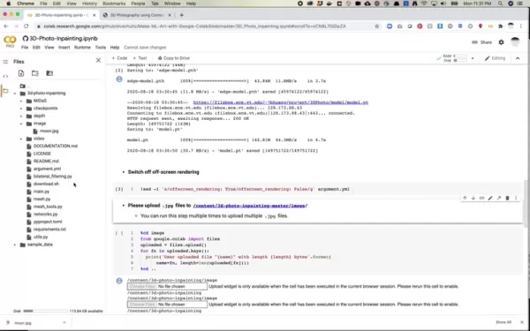Screen dimensions: 530x331
Task: Click the Mount Drive folder icon
Action: click(x=49, y=73)
